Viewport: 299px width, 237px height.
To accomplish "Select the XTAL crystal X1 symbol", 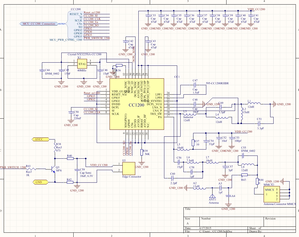I will pos(82,64).
